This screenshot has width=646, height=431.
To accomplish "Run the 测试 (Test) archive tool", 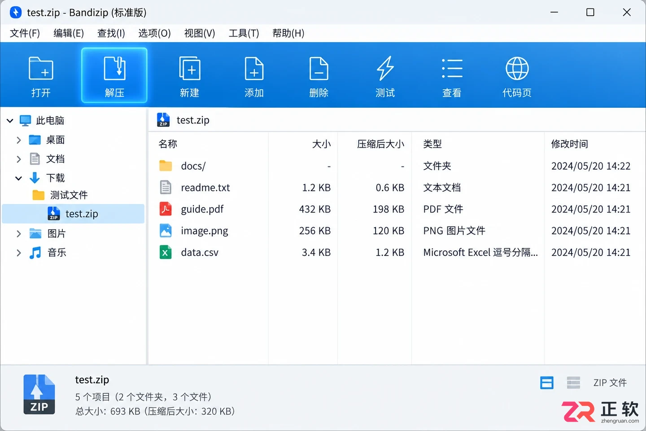I will (x=385, y=68).
